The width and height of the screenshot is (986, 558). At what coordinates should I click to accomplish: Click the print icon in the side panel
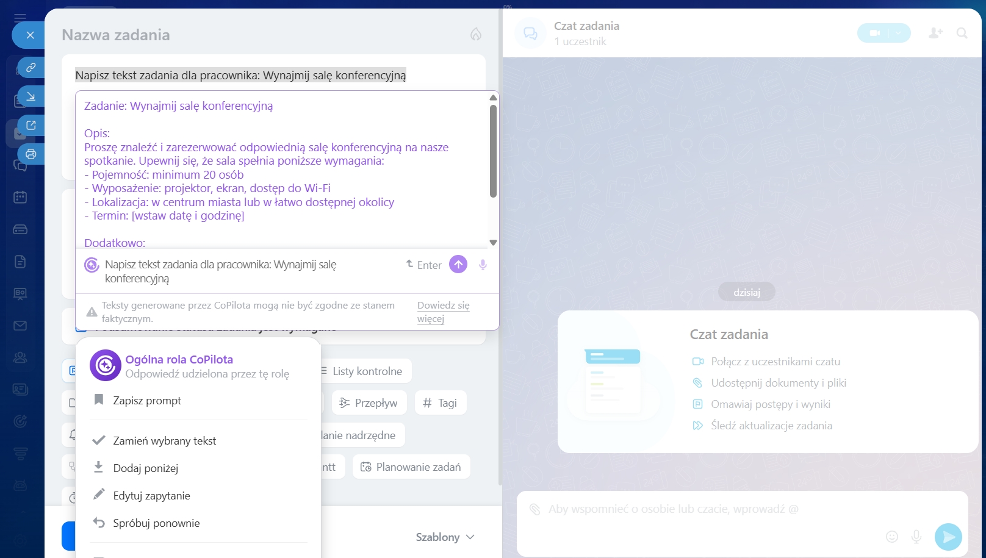tap(31, 154)
